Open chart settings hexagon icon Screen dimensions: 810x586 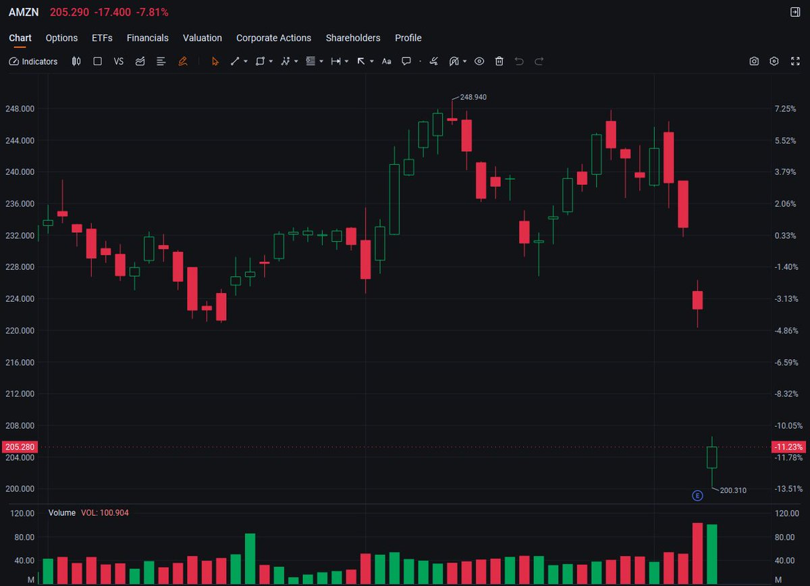(x=774, y=61)
